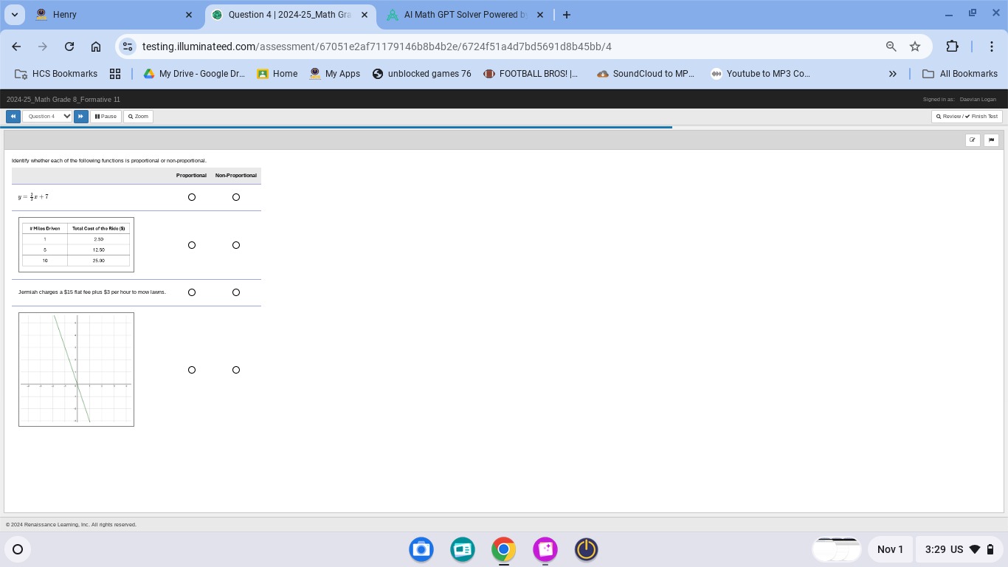Open Chrome three-dot menu
This screenshot has height=567, width=1008.
992,47
